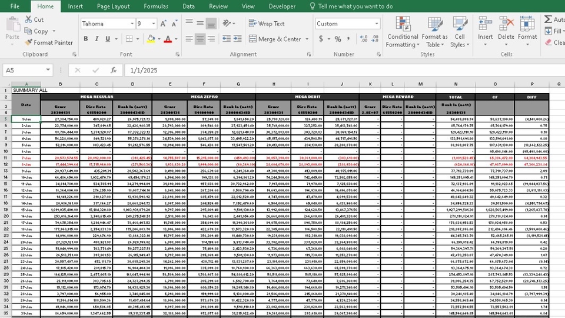The height and width of the screenshot is (318, 565).
Task: Click the formula bar showing 1/1/2025
Action: 344,70
